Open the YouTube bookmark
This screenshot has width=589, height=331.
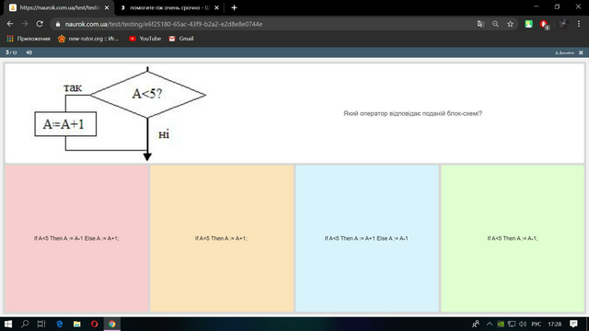pos(145,39)
